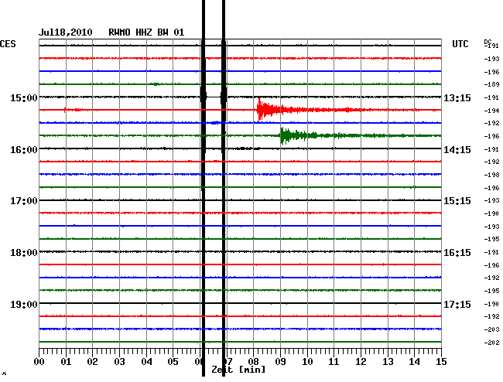Viewport: 503px width, 382px height.
Task: Click the small green blip near minute 04
Action: [156, 84]
